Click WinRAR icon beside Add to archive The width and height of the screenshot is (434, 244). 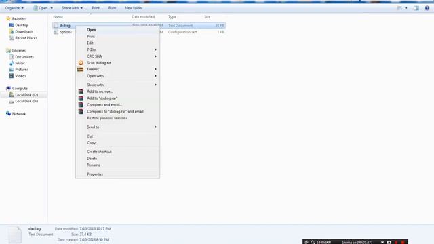[81, 91]
